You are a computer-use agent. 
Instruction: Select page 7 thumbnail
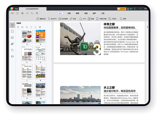[27, 72]
